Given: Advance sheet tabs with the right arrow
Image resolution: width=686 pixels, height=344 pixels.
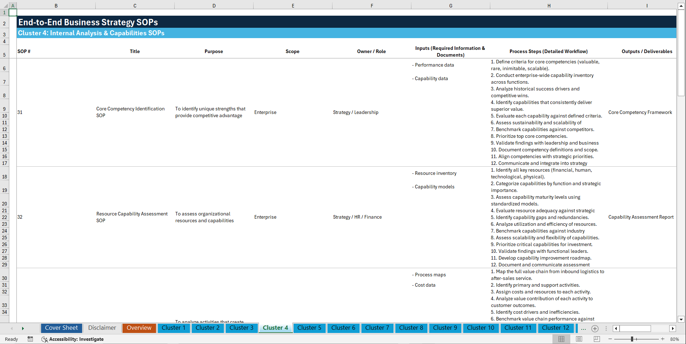Looking at the screenshot, I should [23, 328].
